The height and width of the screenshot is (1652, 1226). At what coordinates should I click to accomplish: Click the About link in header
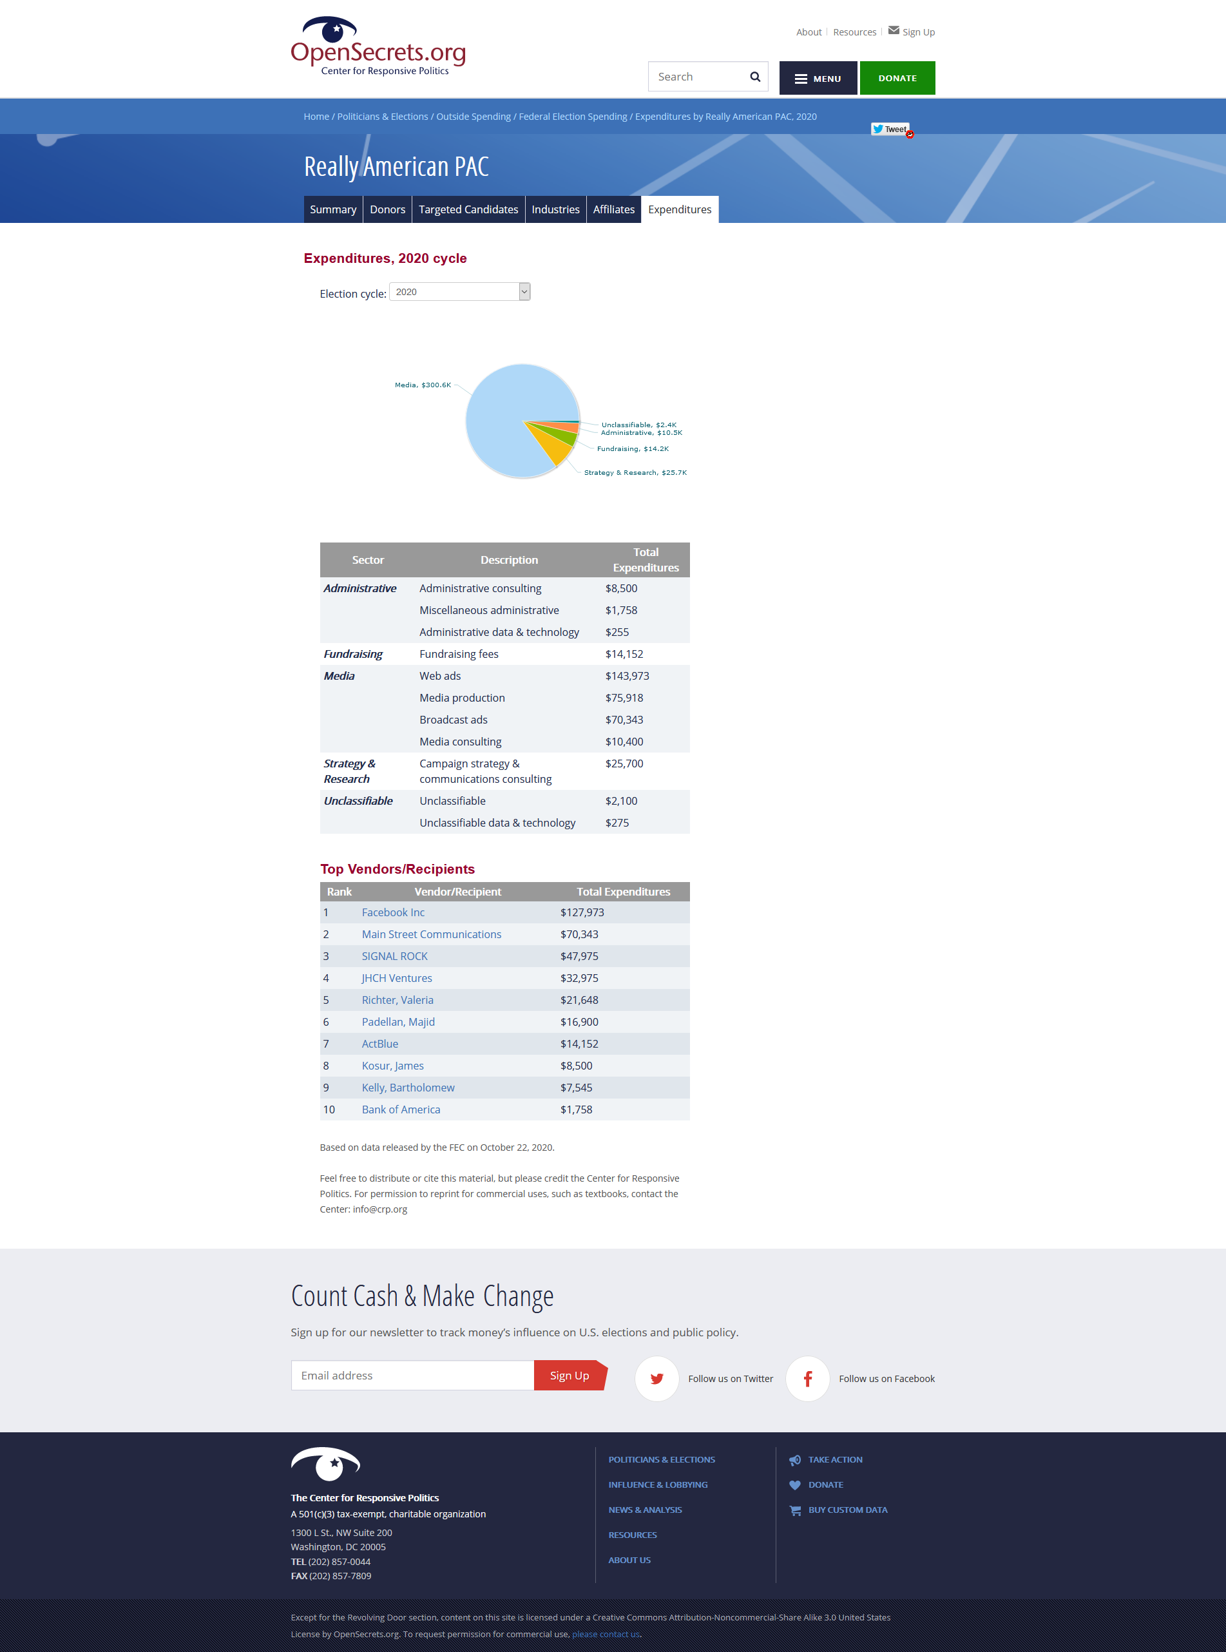[x=809, y=32]
